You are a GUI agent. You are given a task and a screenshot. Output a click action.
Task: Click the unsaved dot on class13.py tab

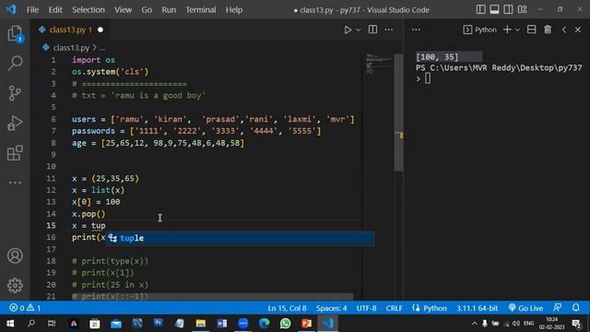pos(100,30)
